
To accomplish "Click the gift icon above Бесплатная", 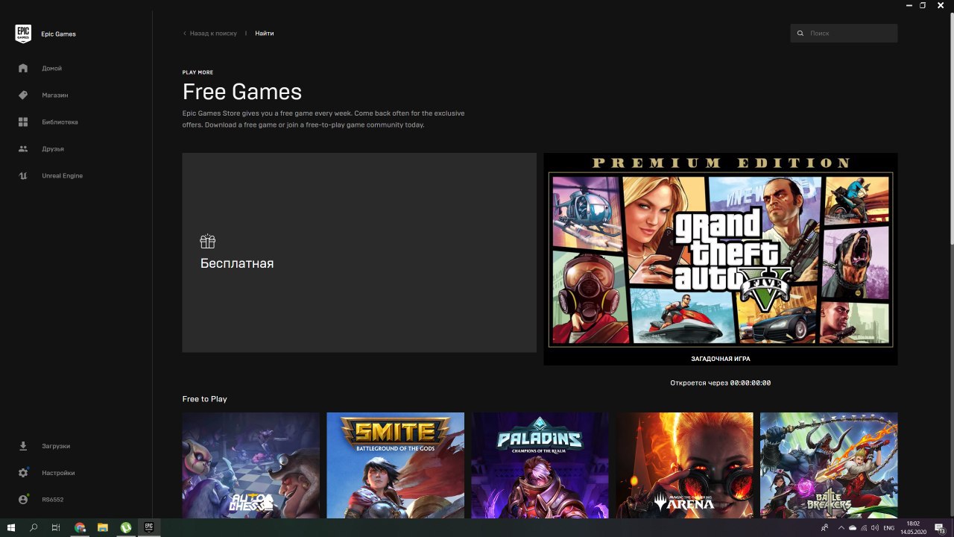I will [x=207, y=241].
